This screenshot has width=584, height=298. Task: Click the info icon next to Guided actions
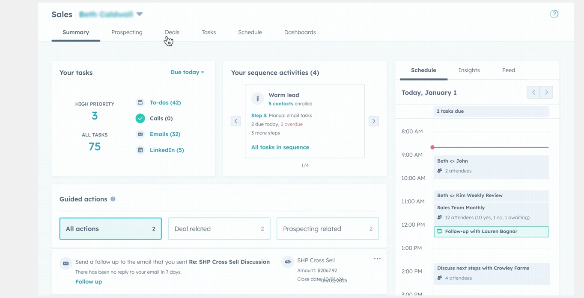(113, 199)
